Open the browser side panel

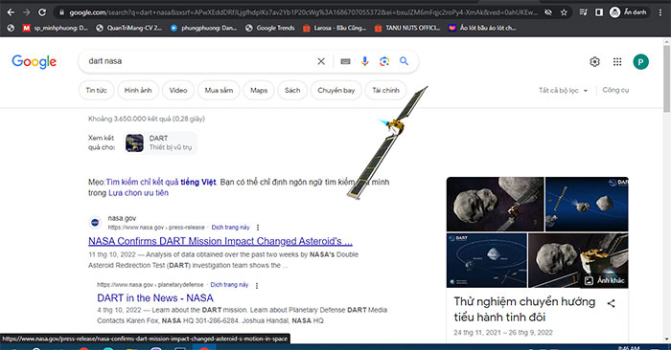tap(599, 12)
